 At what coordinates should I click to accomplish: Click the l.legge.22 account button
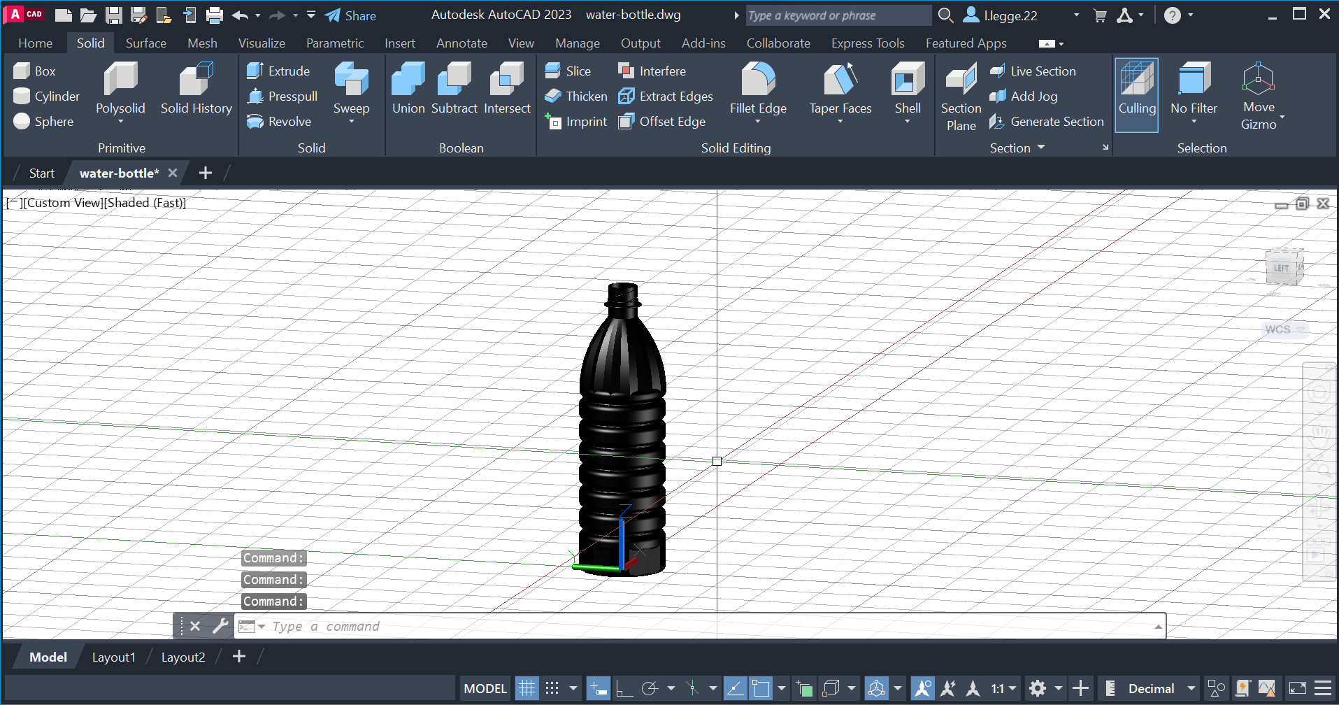pos(1001,15)
